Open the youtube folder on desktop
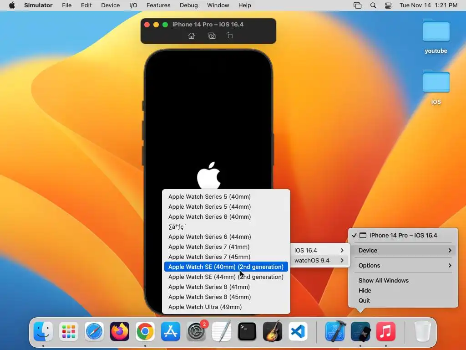This screenshot has width=466, height=350. [x=436, y=36]
